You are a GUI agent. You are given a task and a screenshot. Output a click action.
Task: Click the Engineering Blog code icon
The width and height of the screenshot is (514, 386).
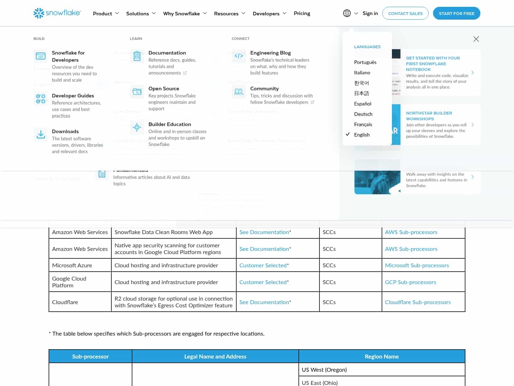point(239,56)
